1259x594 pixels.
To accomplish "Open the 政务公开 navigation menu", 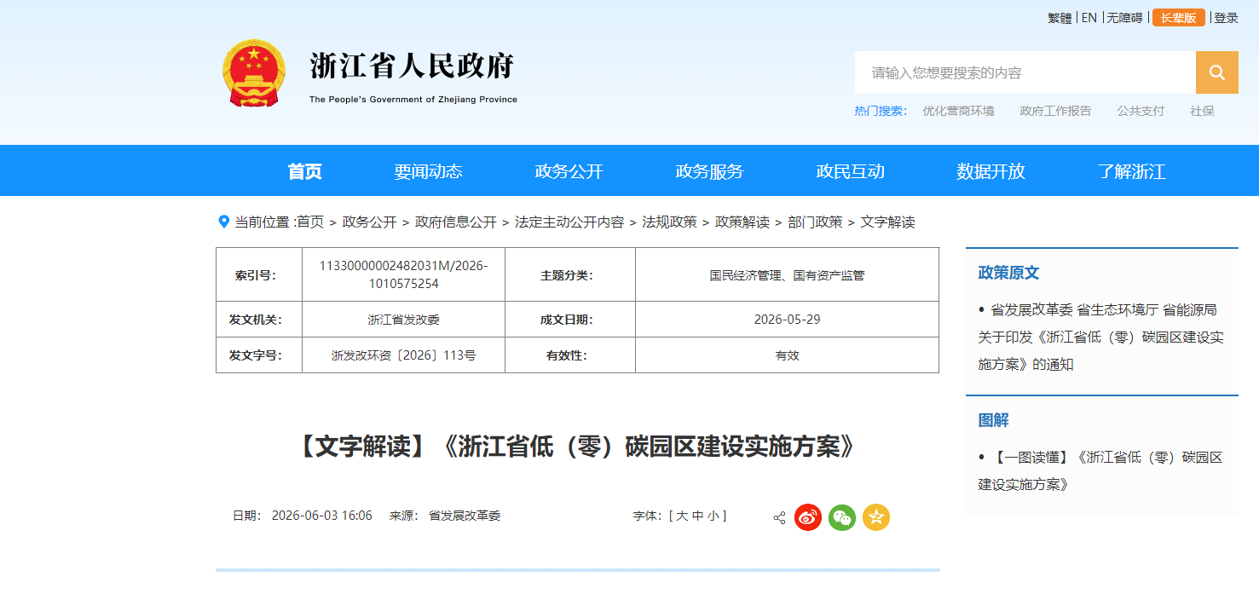I will coord(569,171).
